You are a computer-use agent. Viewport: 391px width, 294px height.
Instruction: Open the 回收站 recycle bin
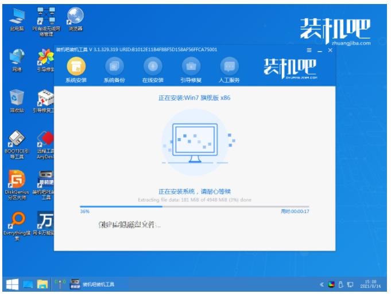pos(17,101)
